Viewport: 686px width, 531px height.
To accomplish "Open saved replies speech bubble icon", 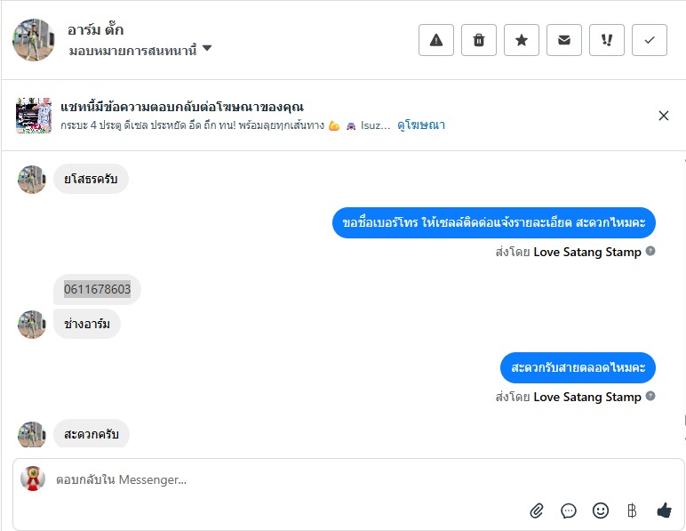I will pos(569,511).
